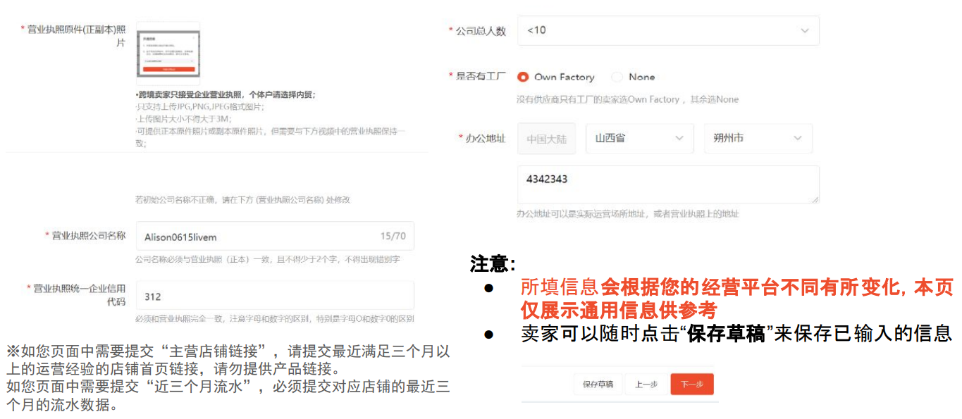Click the grayed 中国大陆 region box
Screen dimensions: 962x419
[x=546, y=138]
